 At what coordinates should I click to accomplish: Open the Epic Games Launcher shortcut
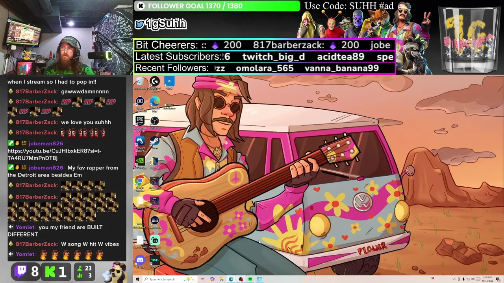coord(140,123)
